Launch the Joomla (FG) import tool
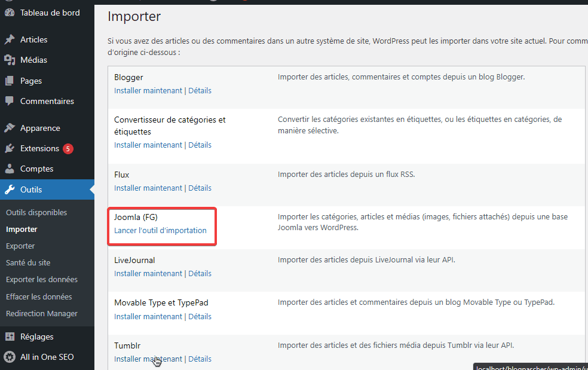This screenshot has width=588, height=370. tap(161, 230)
